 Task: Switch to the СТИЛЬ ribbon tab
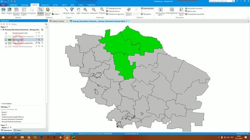pos(80,5)
